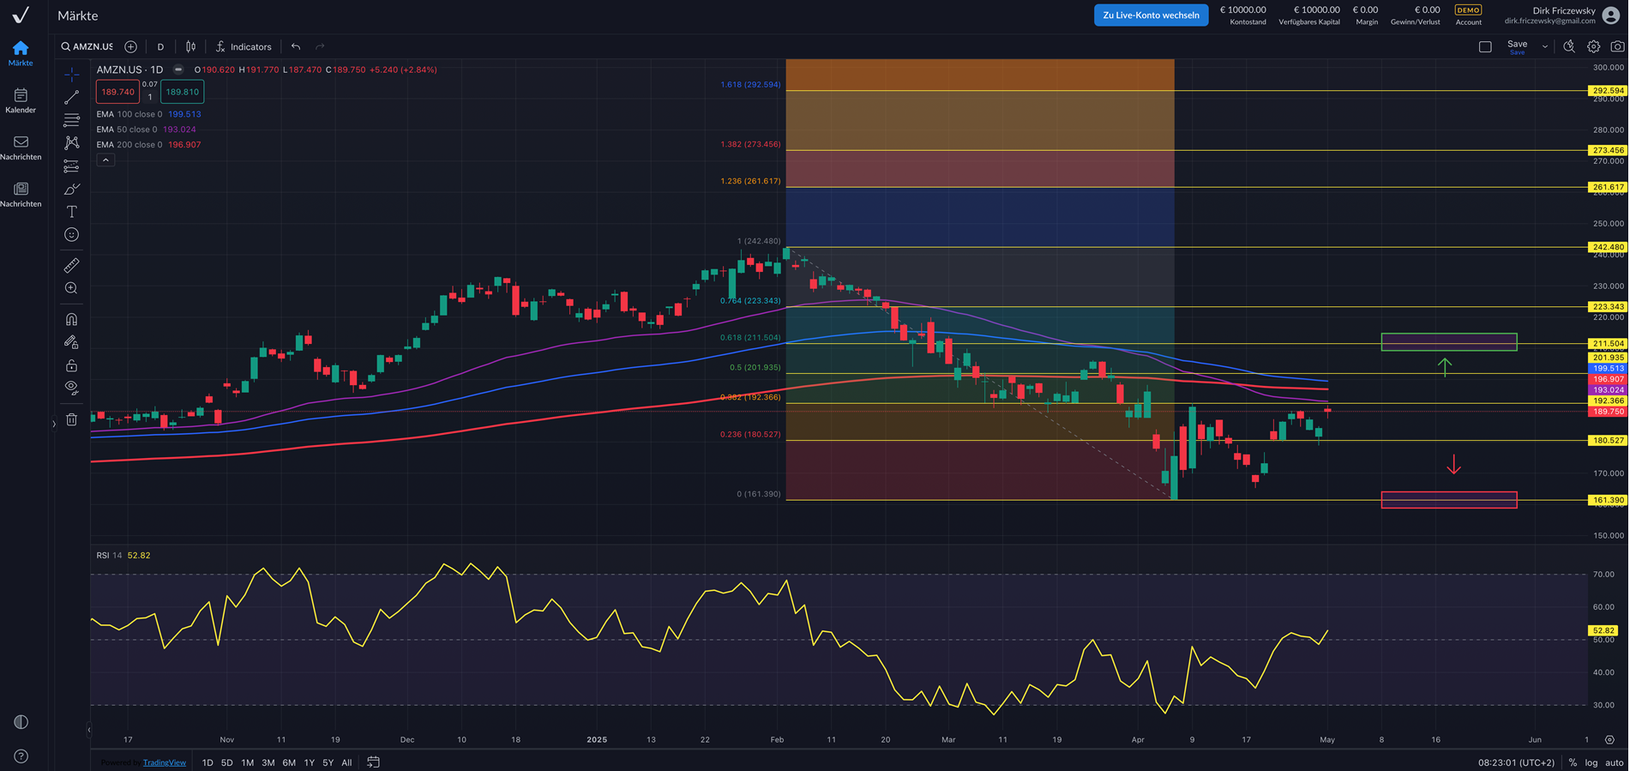Viewport: 1630px width, 771px height.
Task: Open the candlestick chart style picker
Action: [x=190, y=46]
